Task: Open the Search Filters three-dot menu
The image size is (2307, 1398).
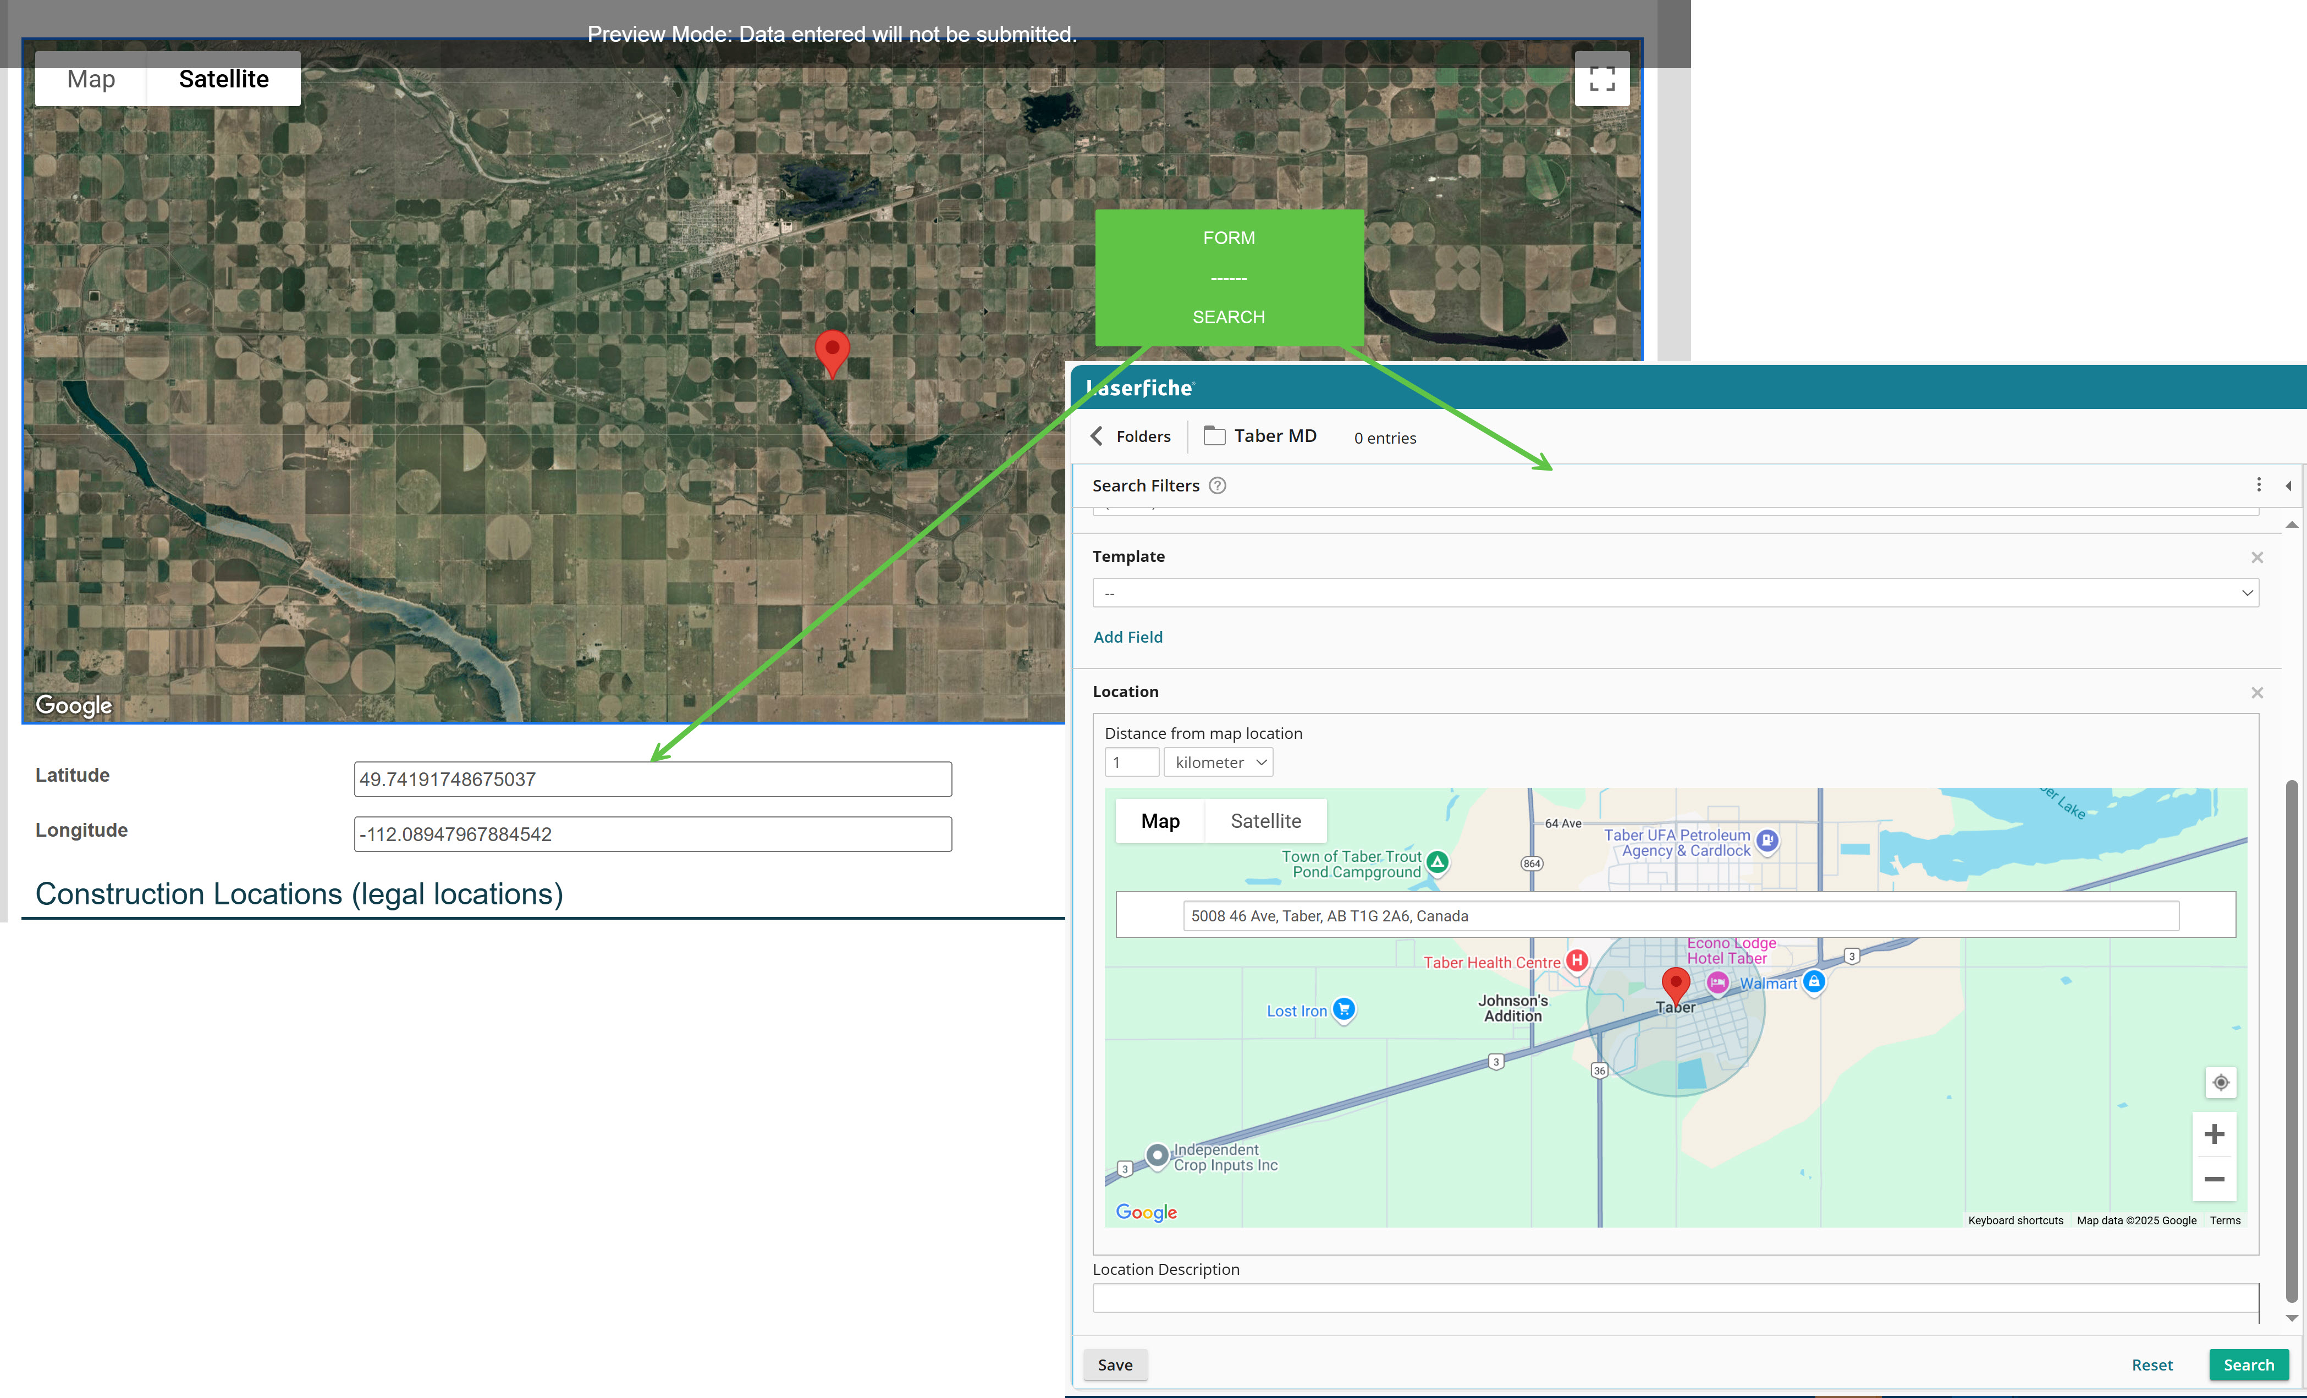Action: 2258,485
